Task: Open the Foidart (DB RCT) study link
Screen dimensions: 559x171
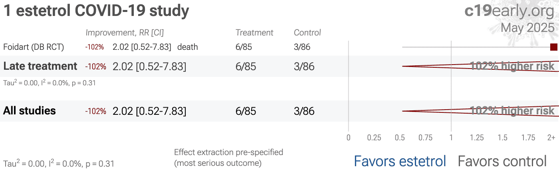Action: (34, 47)
